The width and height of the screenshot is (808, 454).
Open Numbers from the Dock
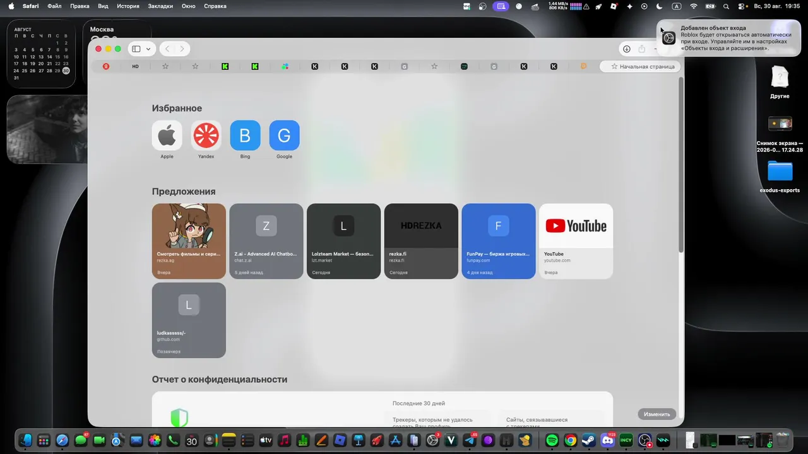point(303,440)
